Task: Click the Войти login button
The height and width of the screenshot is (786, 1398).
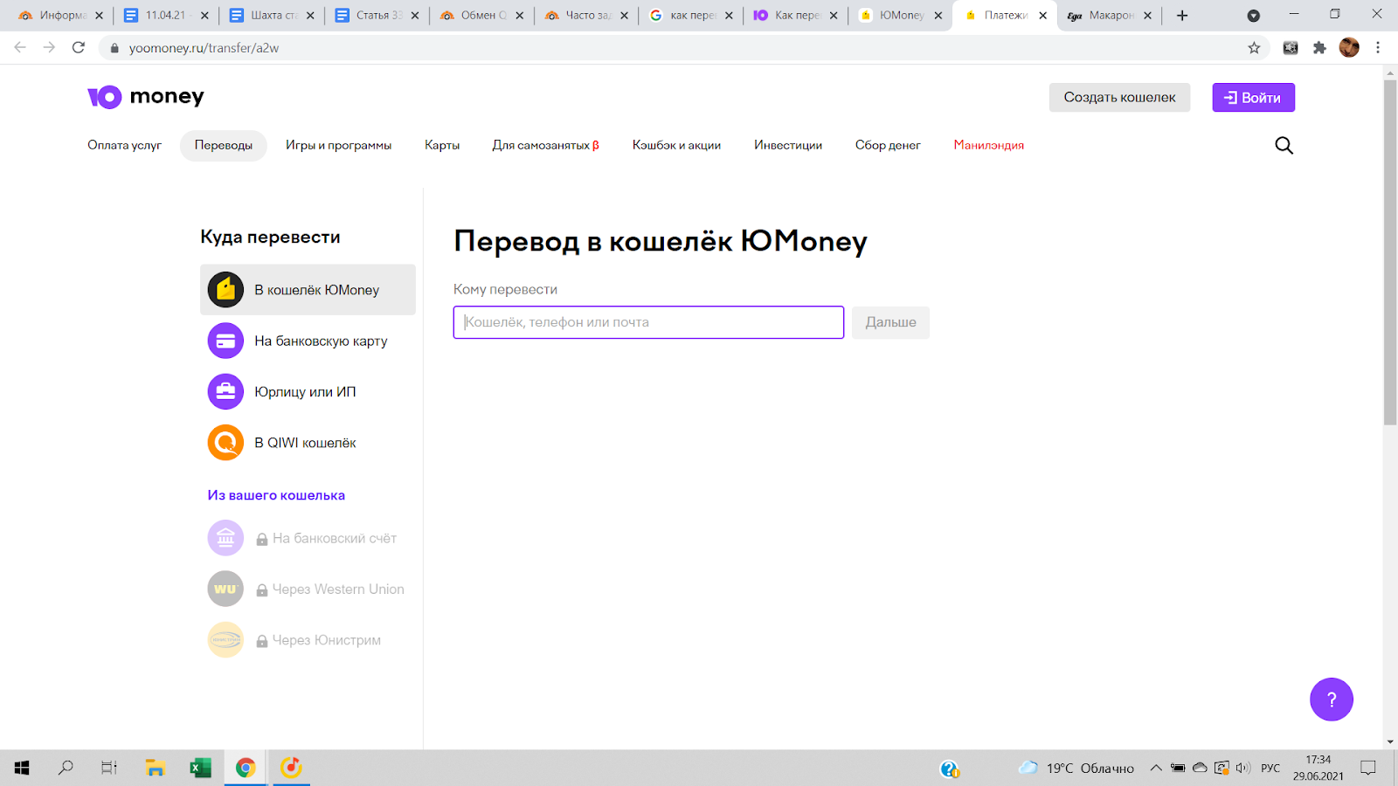Action: pos(1253,97)
